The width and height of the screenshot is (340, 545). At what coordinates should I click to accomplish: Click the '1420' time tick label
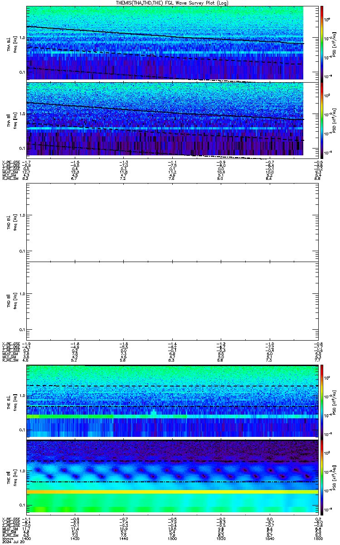click(x=75, y=538)
